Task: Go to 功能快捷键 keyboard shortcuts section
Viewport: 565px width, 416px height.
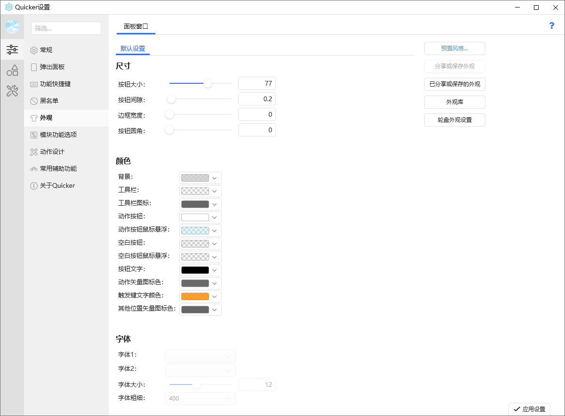Action: click(x=55, y=84)
